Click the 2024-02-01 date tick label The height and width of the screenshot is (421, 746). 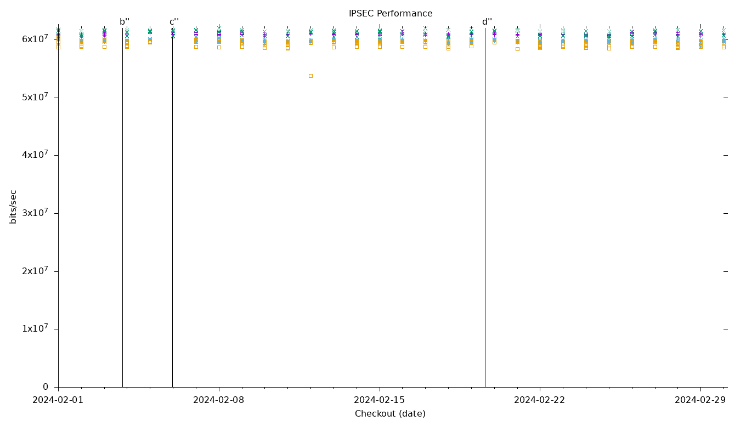58,400
